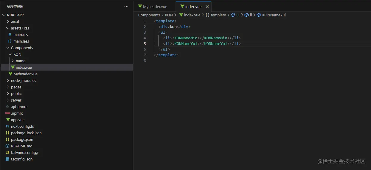Click the Vue icon beside Myheader.vue in tree
371x170 pixels.
click(10, 74)
